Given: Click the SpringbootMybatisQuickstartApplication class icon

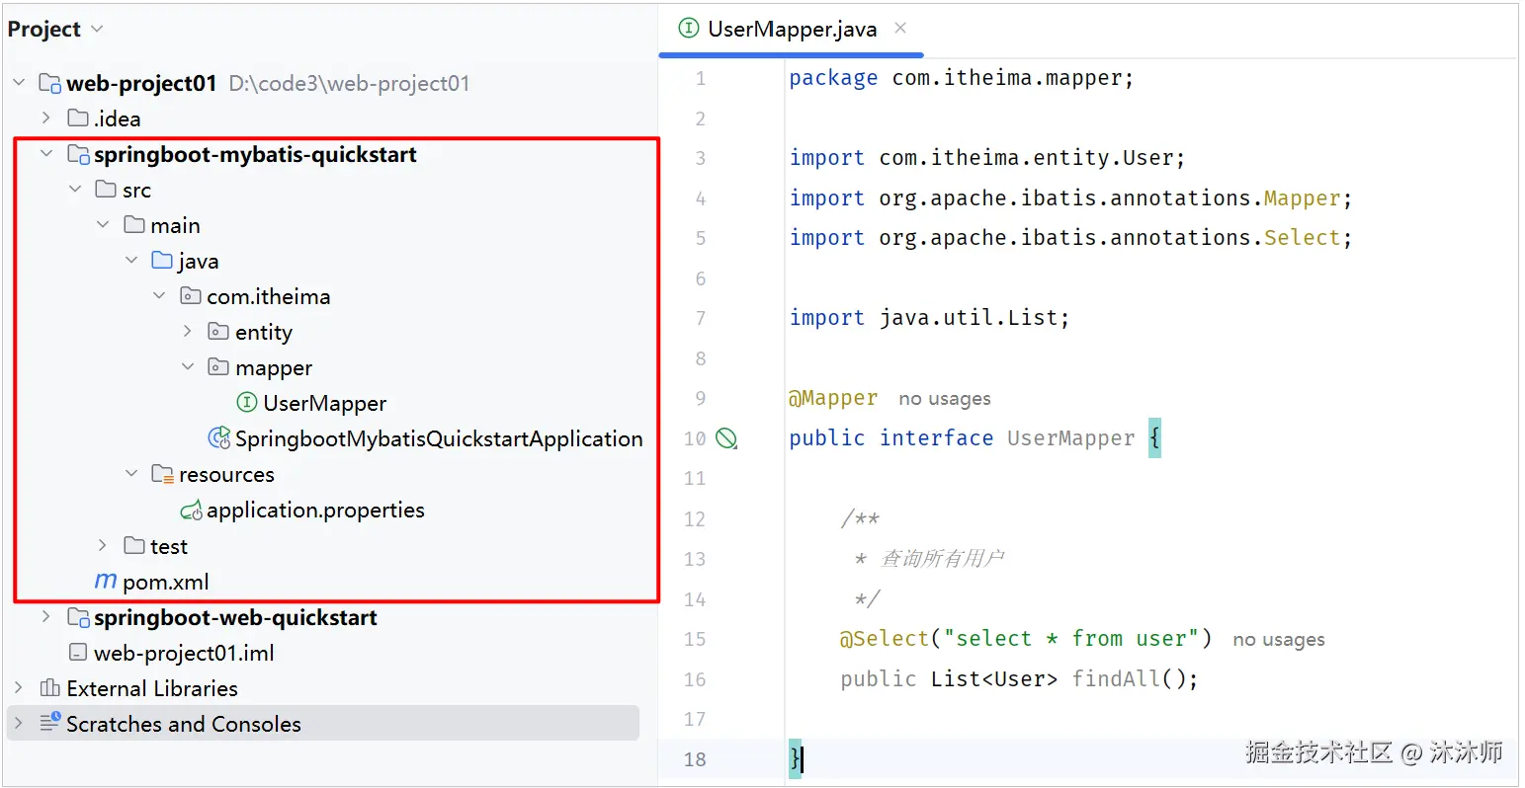Looking at the screenshot, I should (218, 438).
